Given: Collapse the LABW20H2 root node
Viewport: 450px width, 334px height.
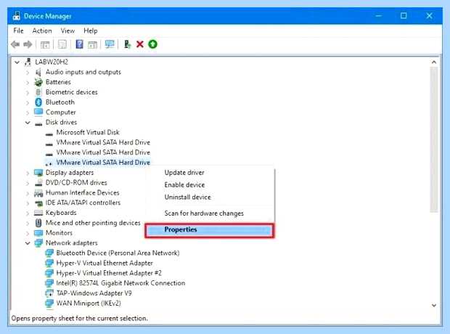Looking at the screenshot, I should 17,62.
